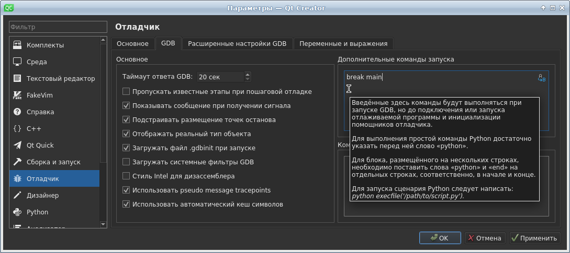Open the Переменные и выражения tab

pos(343,44)
